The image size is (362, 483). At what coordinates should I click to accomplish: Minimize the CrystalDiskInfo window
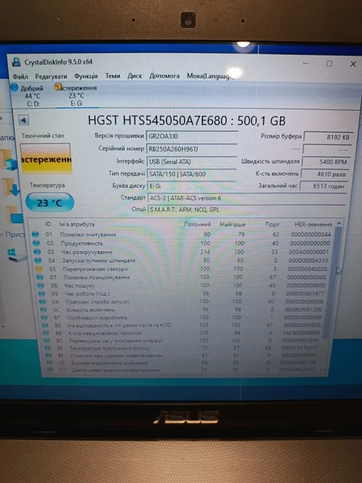tap(306, 64)
